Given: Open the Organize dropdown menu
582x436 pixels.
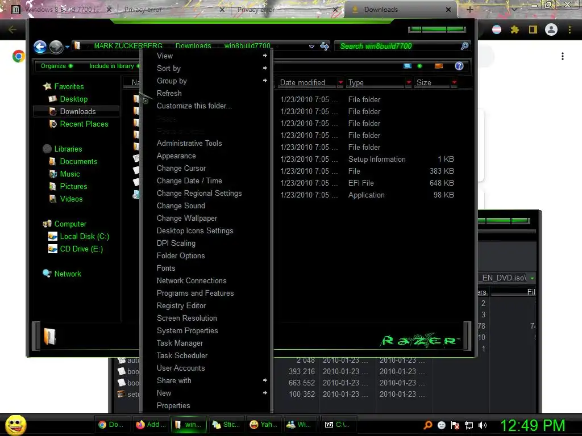Looking at the screenshot, I should pos(57,66).
